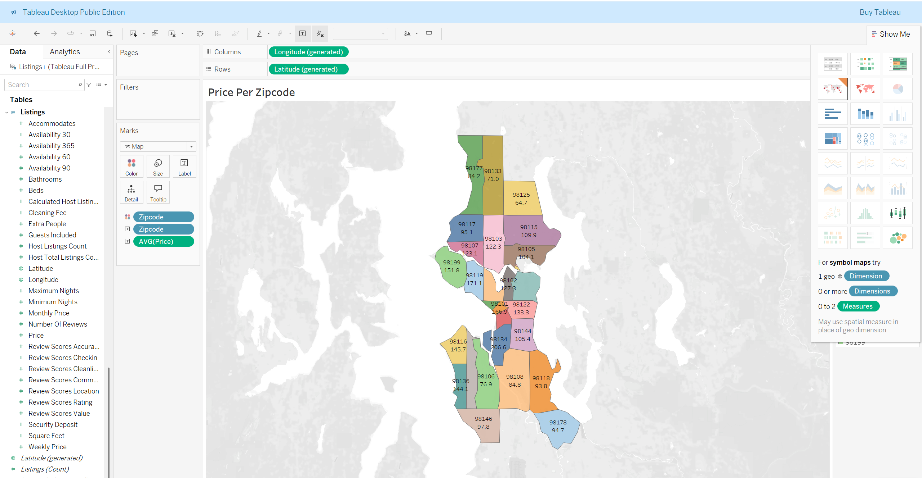
Task: Switch to the Analytics tab
Action: click(x=65, y=52)
